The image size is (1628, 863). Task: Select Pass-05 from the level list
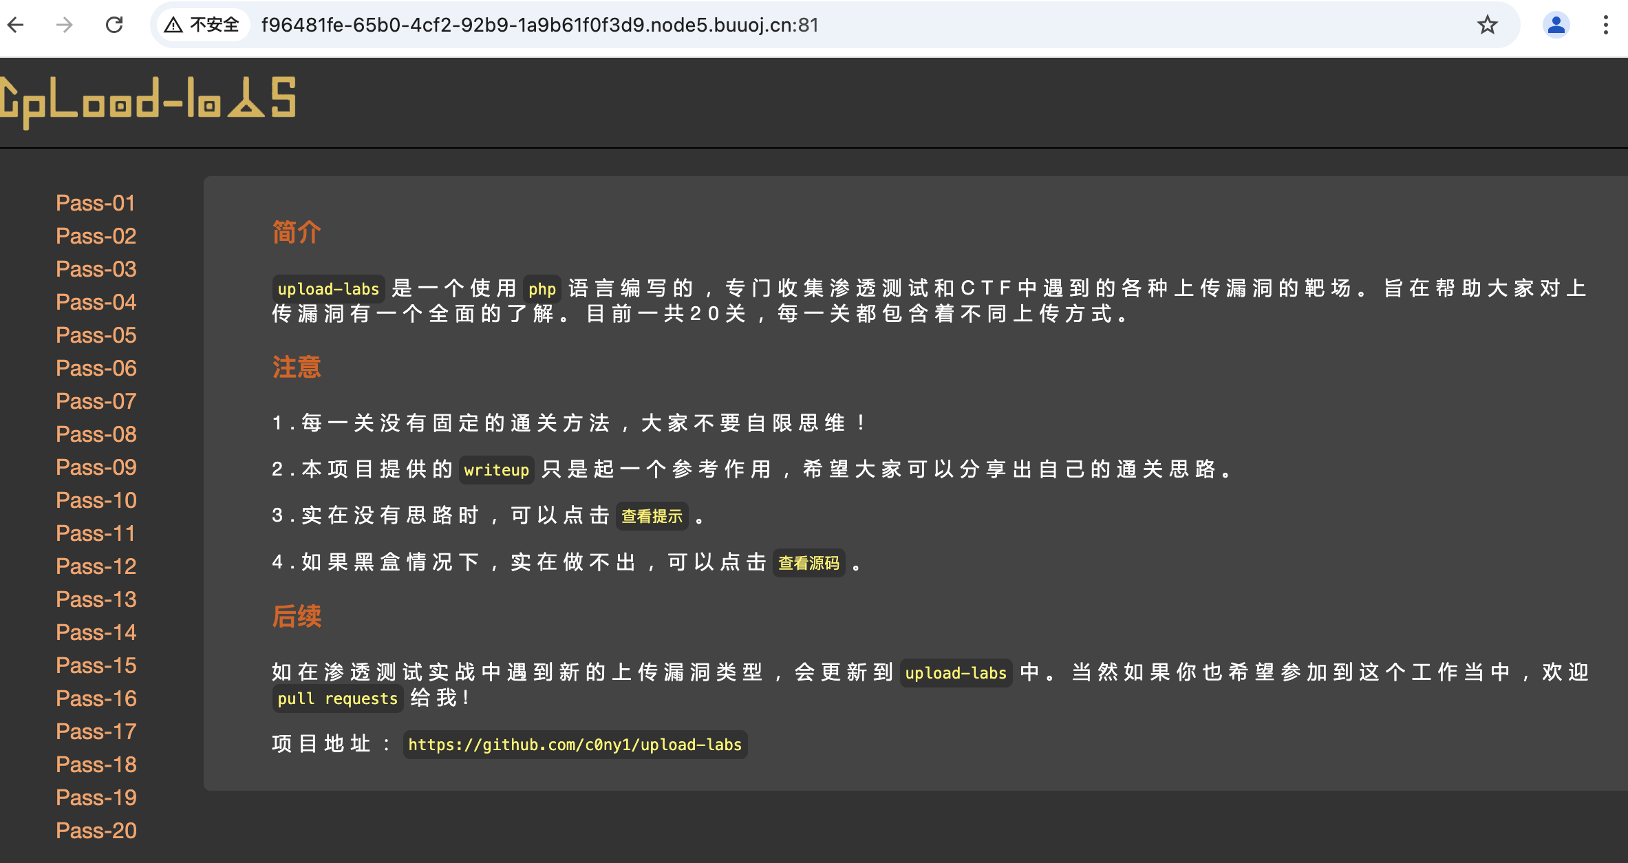[96, 335]
